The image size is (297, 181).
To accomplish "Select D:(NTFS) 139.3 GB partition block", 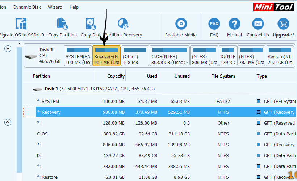I will click(228, 56).
